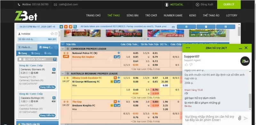Viewport: 256px width, 125px height.
Task: Toggle star for Australia Brisbane Premier League
Action: 68,73
